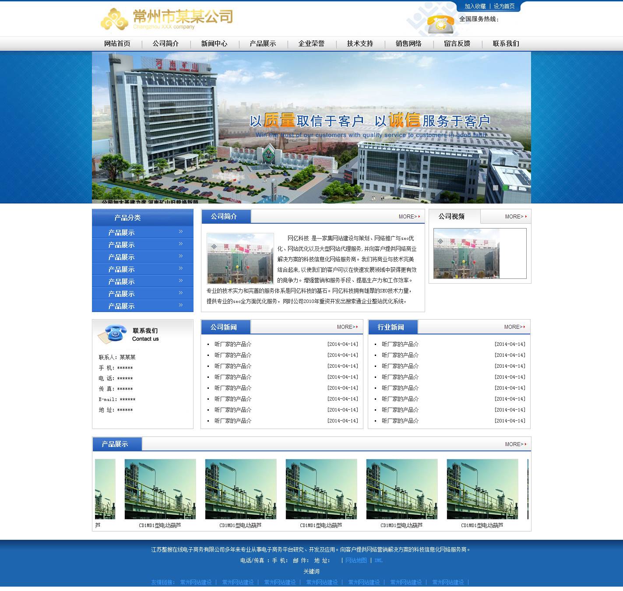Click MORE arrow in 公司视频 section
The height and width of the screenshot is (591, 623).
pyautogui.click(x=516, y=217)
